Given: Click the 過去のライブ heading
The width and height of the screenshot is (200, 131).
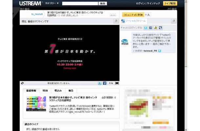Looking at the screenshot, I should pos(31,124).
